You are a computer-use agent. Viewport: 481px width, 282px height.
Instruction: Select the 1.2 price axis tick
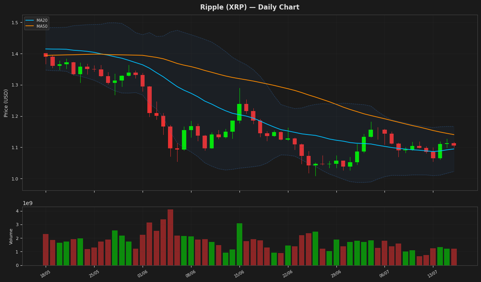point(14,116)
